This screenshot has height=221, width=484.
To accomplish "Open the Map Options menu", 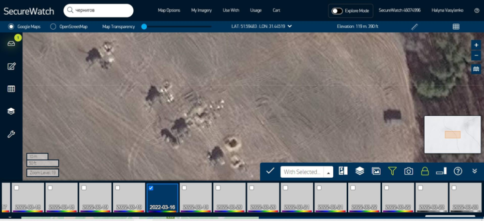I will click(169, 10).
